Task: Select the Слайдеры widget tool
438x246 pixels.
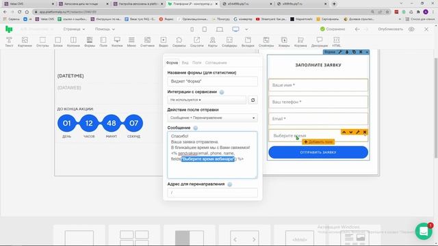Action: coord(229,42)
